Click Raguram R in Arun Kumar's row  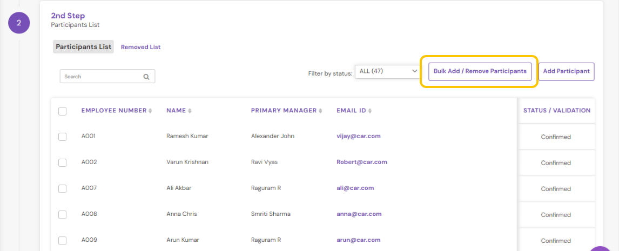click(x=266, y=240)
